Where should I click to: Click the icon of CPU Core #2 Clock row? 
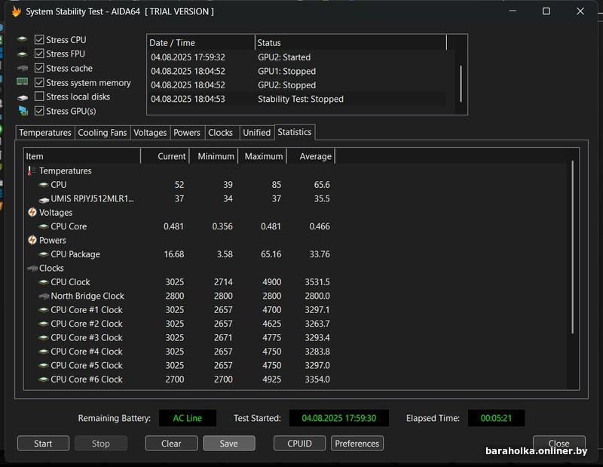(44, 324)
